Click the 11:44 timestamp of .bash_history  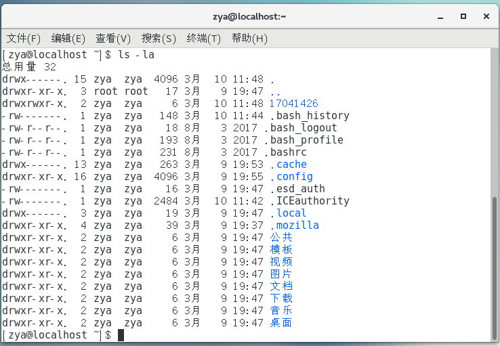248,116
